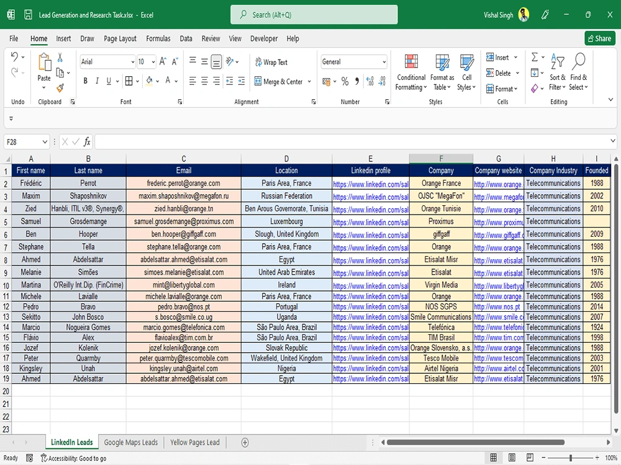
Task: Click the Undo arrow icon
Action: (x=15, y=56)
